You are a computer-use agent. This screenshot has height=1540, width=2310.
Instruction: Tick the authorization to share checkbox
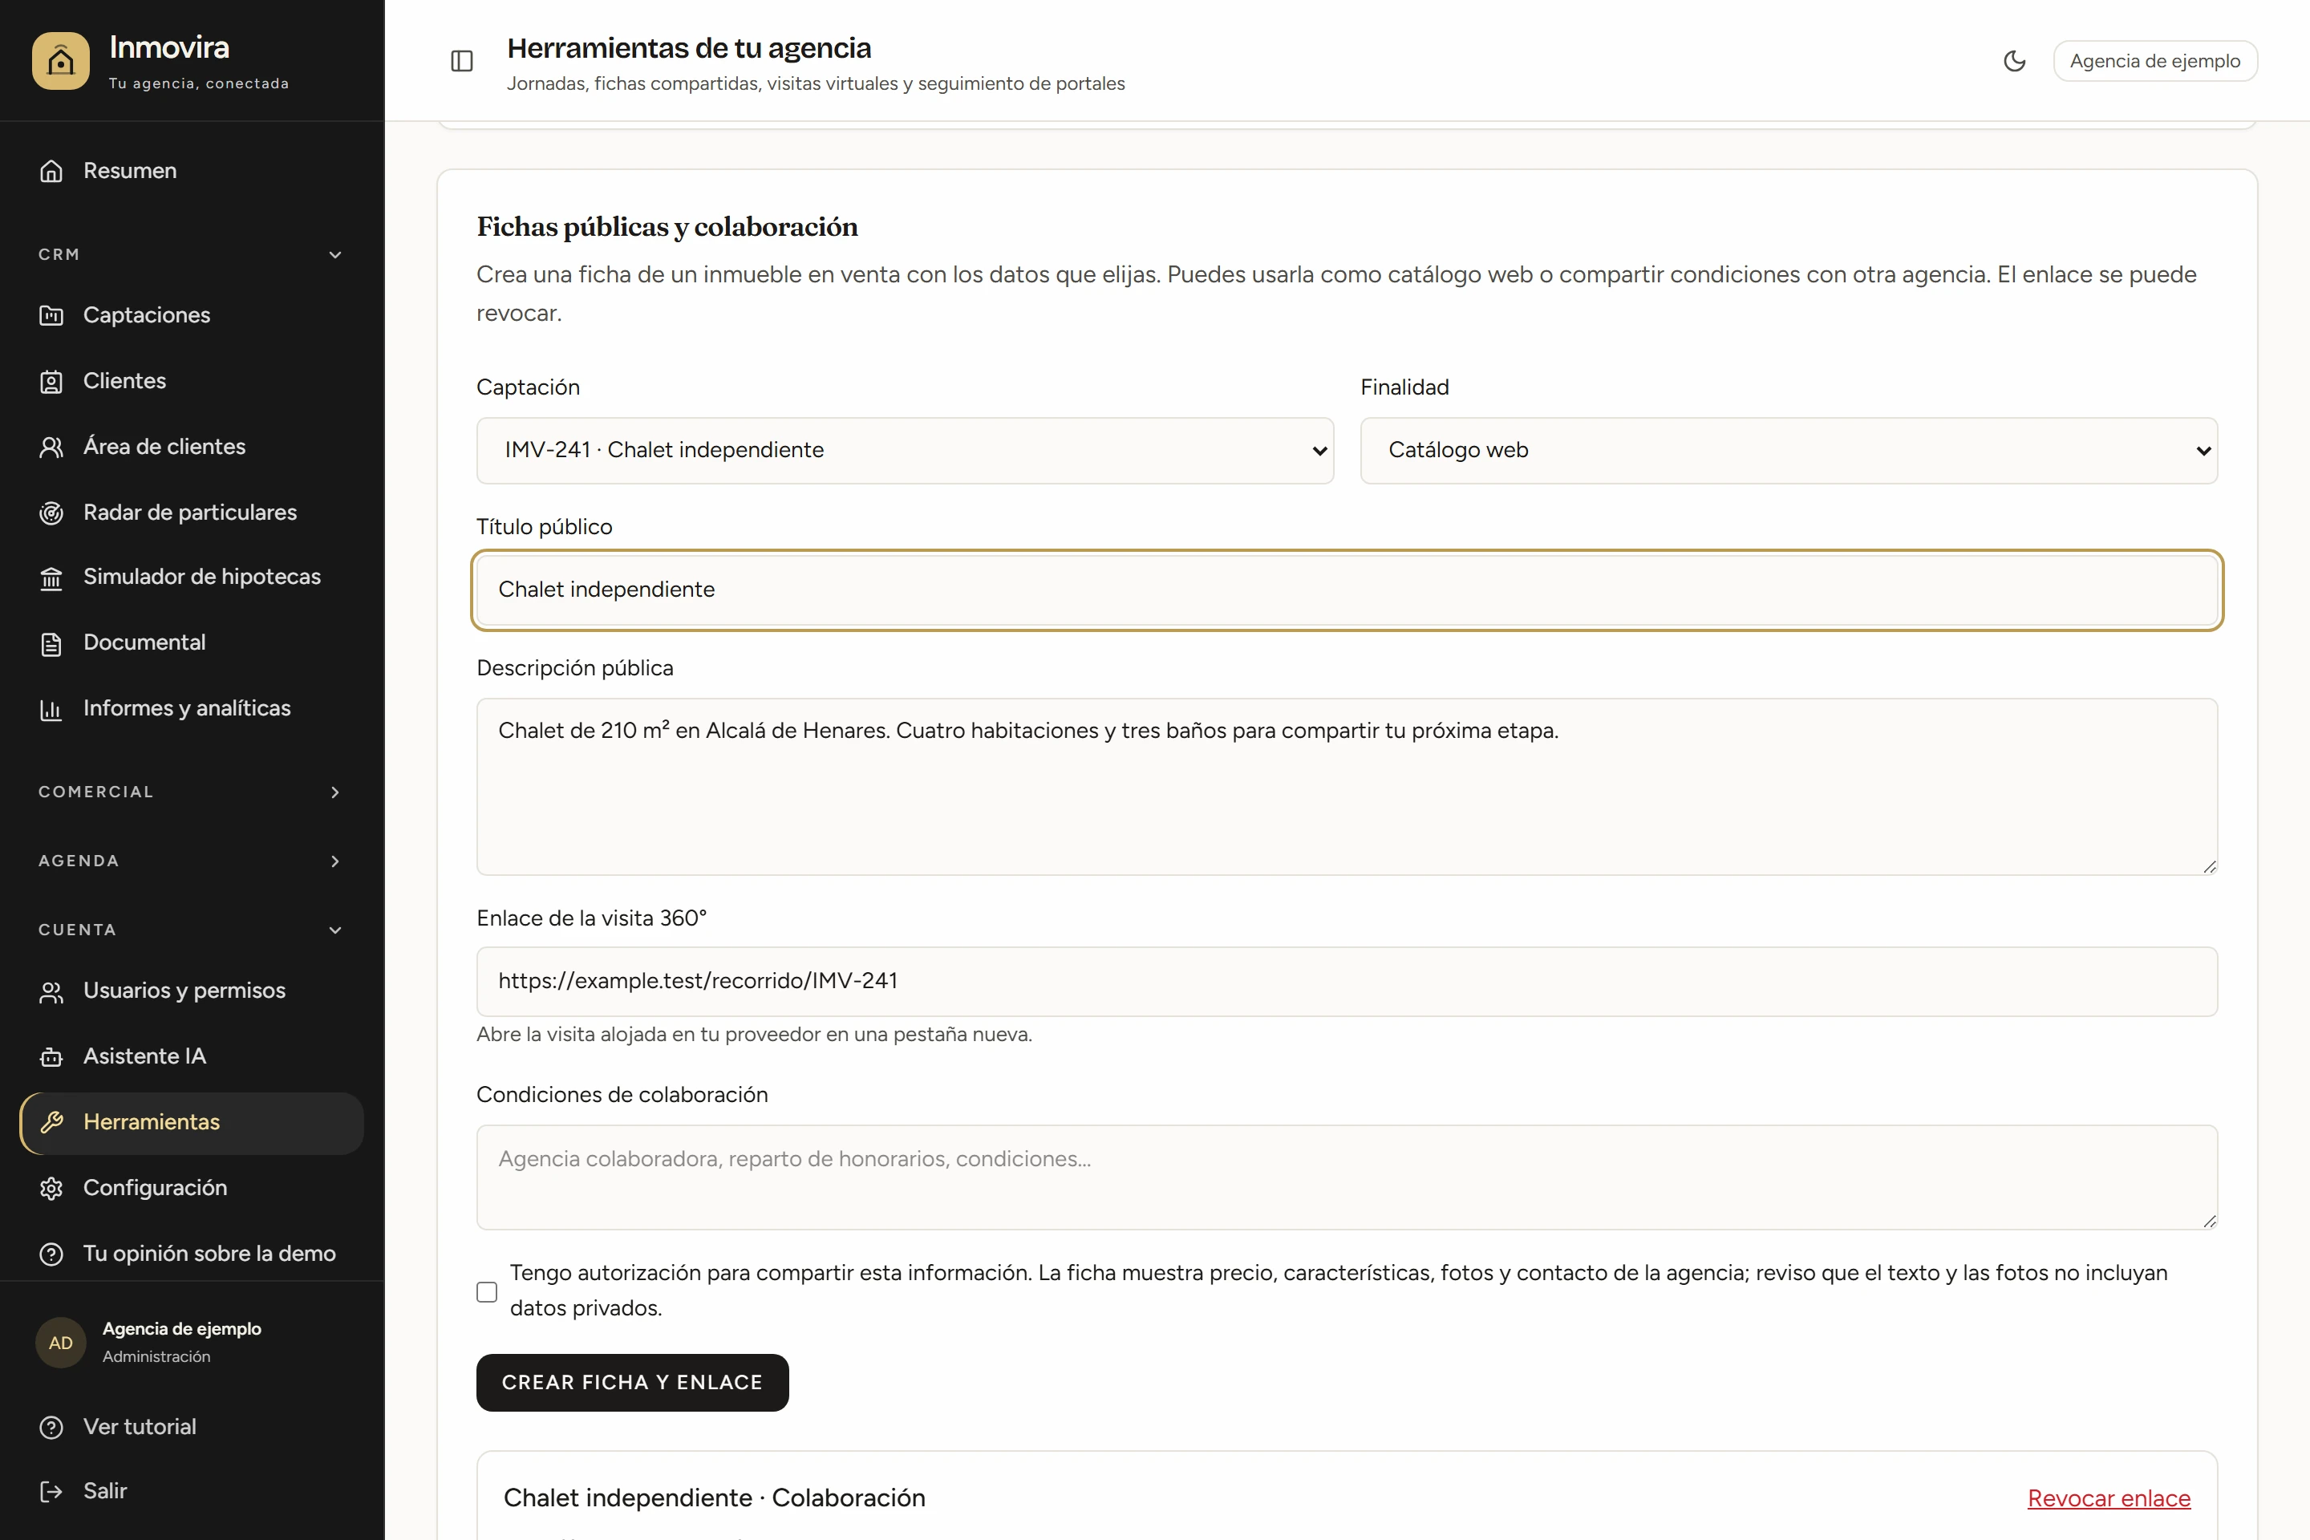click(487, 1291)
